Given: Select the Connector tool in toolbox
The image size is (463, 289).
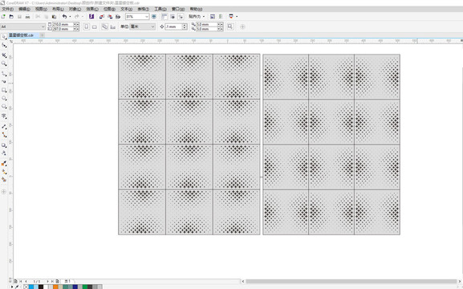Looking at the screenshot, I should (4, 135).
